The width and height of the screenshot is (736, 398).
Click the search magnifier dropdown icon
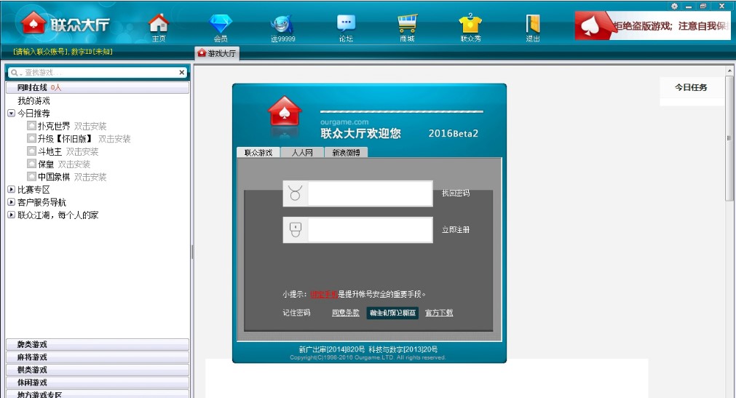pos(16,72)
